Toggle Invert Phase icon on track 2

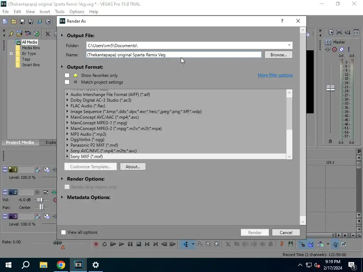tap(46, 192)
